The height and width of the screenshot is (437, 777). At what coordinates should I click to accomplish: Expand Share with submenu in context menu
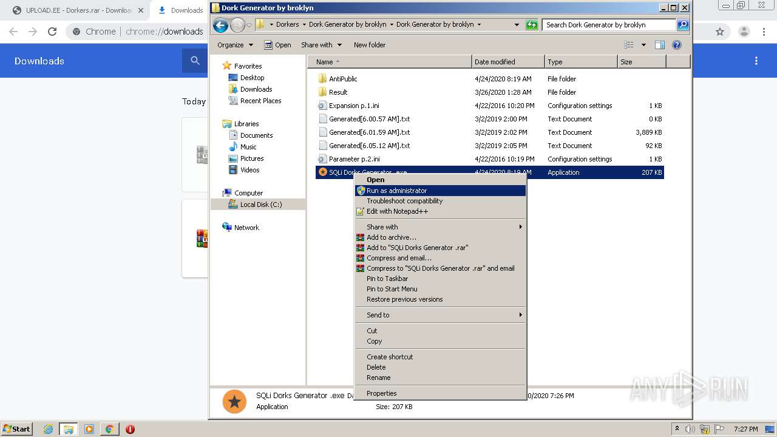[520, 227]
